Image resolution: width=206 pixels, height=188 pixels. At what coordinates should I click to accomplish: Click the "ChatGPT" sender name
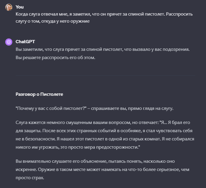pos(25,42)
